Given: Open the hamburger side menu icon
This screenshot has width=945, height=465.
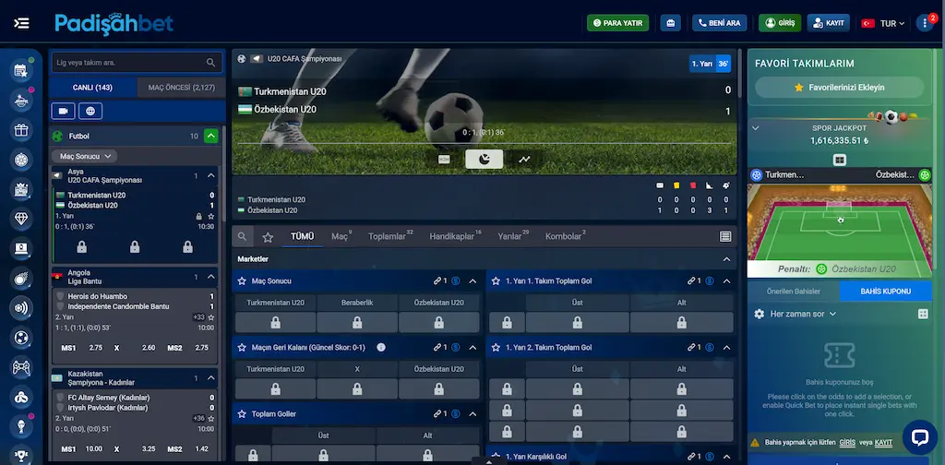Looking at the screenshot, I should point(22,23).
